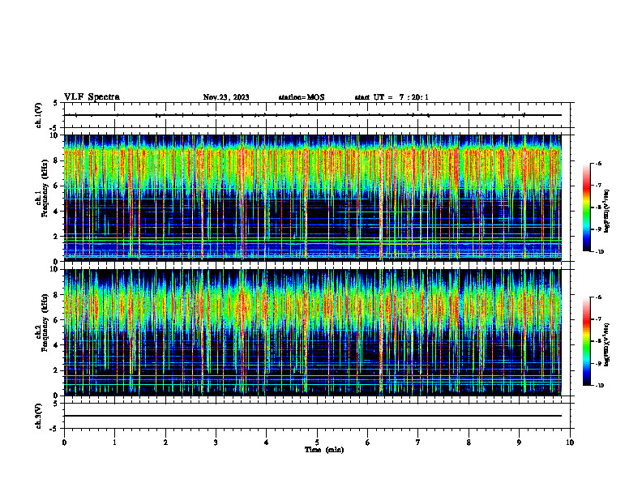Click the "VLF Spectra" plot title
The width and height of the screenshot is (642, 496).
coord(92,97)
